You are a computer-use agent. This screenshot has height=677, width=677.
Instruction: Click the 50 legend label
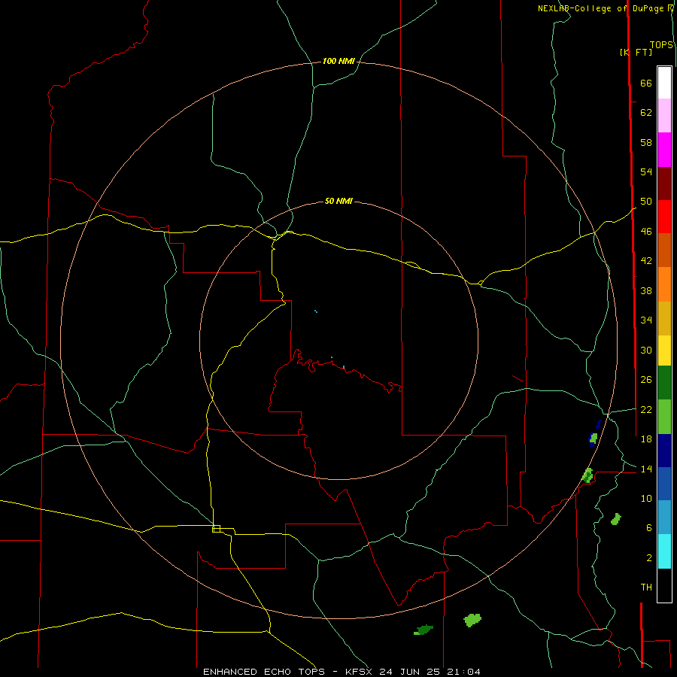coord(646,202)
